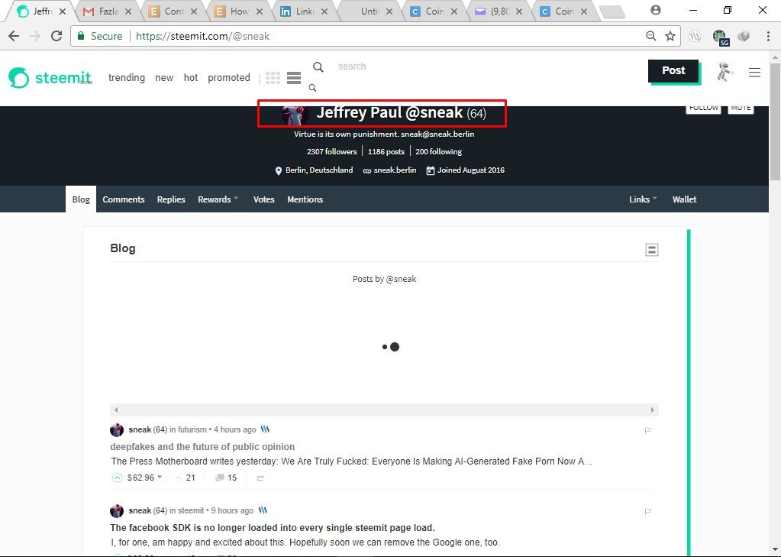Open Chrome three-dot menu
The height and width of the screenshot is (557, 781).
tap(769, 36)
